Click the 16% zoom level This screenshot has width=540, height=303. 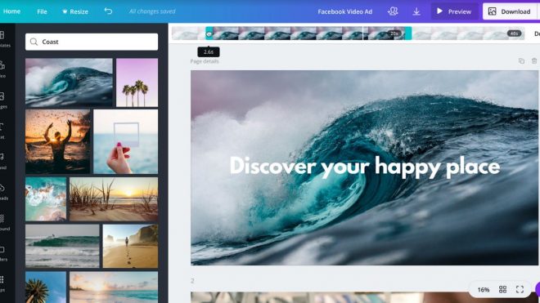click(484, 290)
